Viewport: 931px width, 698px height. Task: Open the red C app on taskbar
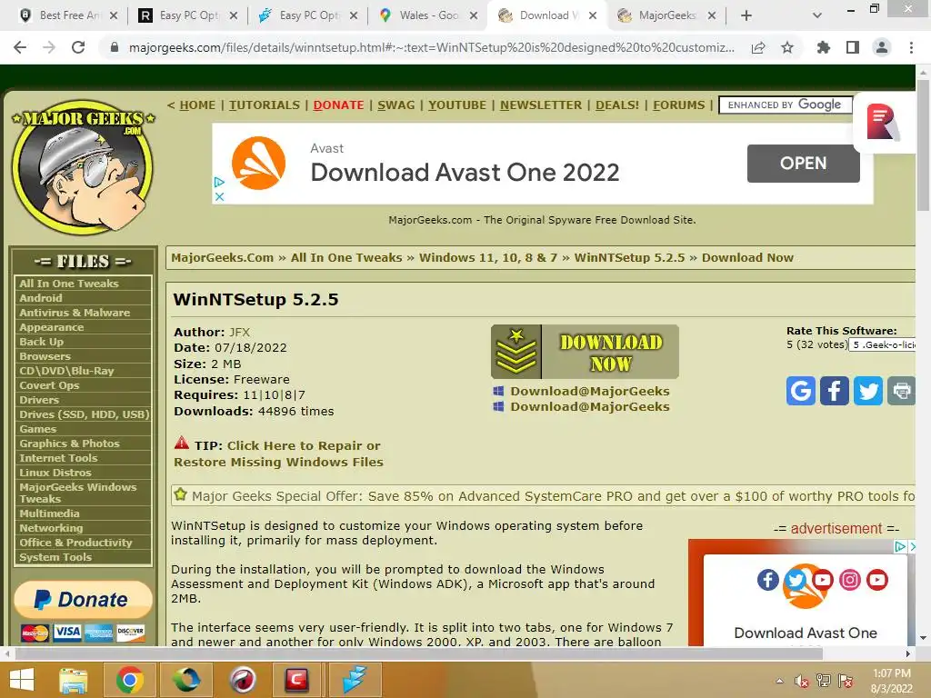(296, 680)
